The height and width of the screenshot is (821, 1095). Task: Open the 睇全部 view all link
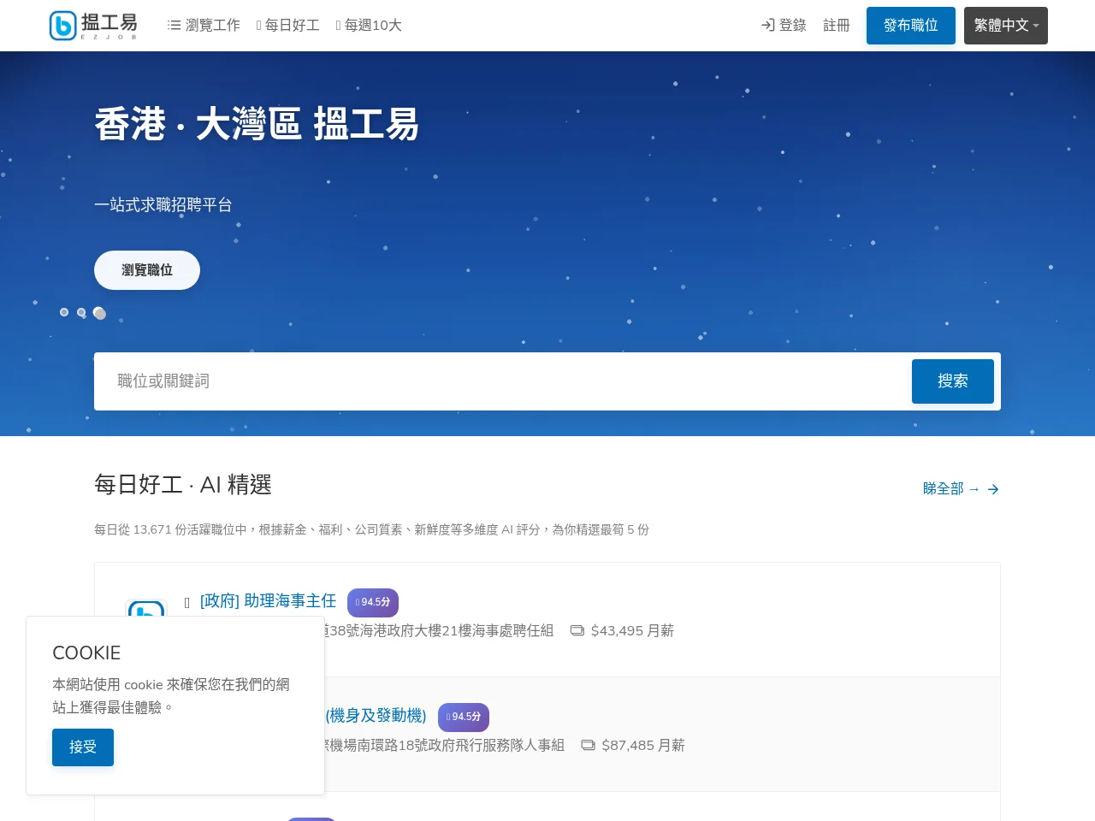(x=961, y=488)
